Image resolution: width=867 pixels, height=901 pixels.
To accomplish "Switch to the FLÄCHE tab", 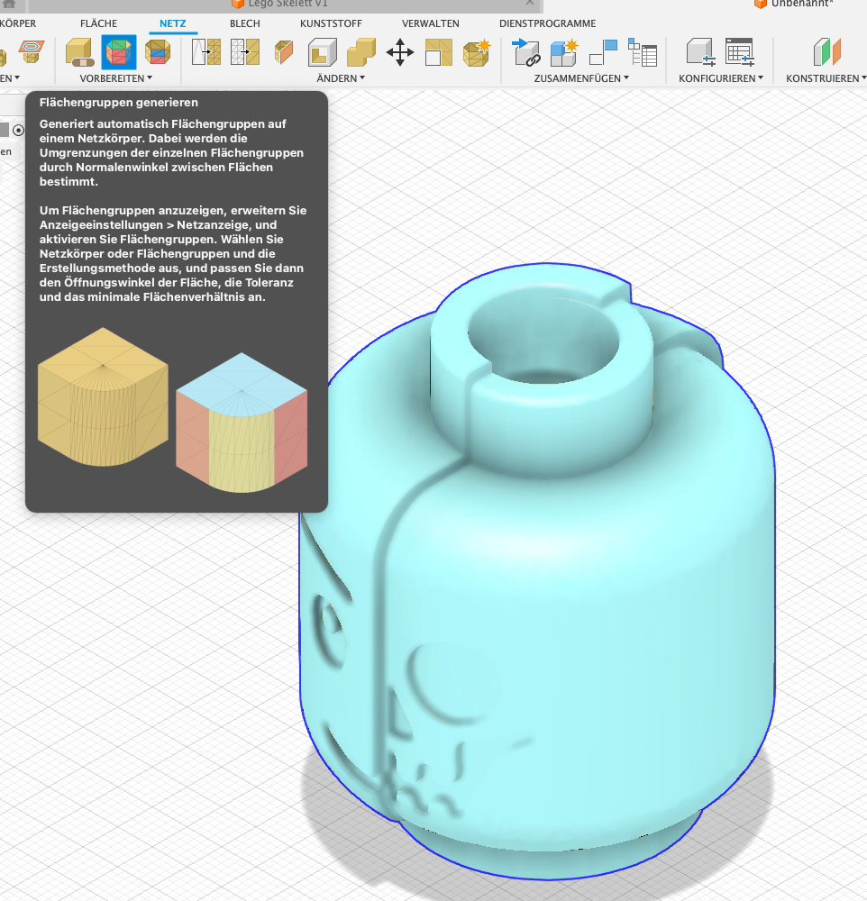I will point(98,23).
